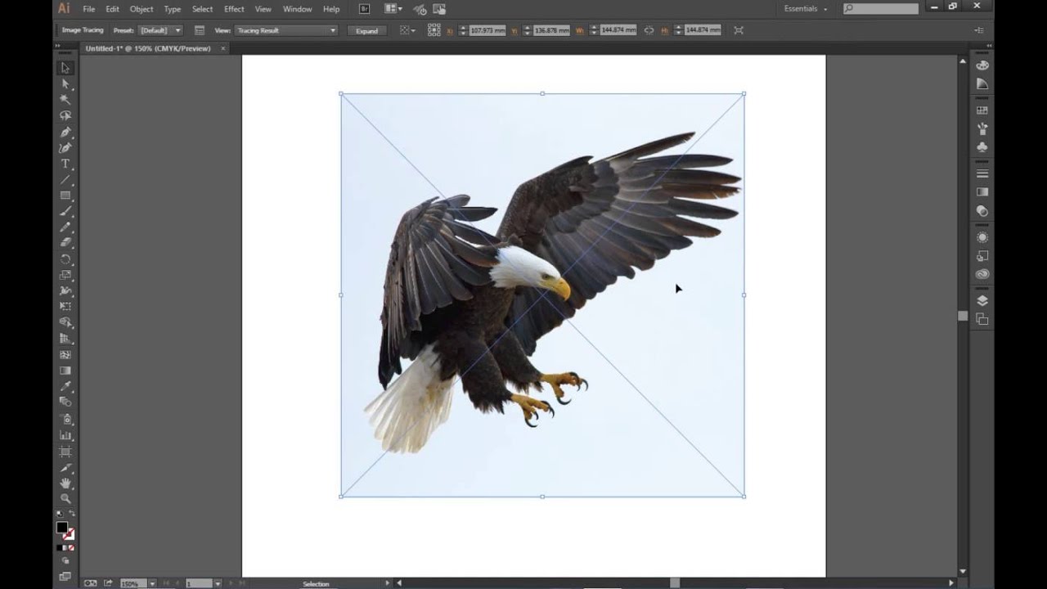Screen dimensions: 1047x589
Task: Open the View dropdown showing Tracing Result
Action: (286, 30)
